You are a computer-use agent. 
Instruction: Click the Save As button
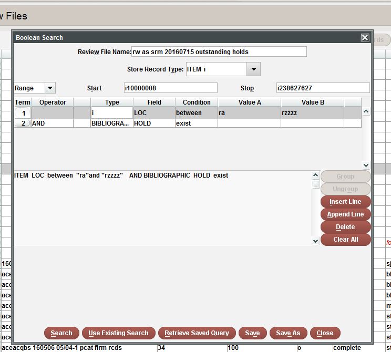(x=289, y=333)
